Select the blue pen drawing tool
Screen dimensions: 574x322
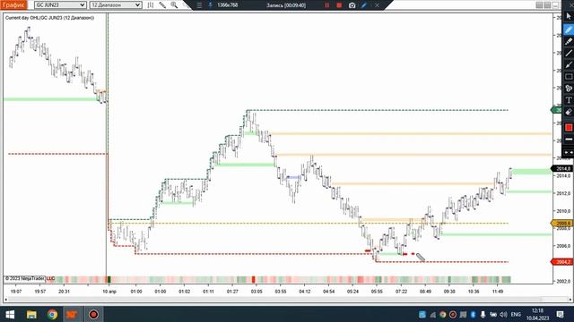pos(569,30)
